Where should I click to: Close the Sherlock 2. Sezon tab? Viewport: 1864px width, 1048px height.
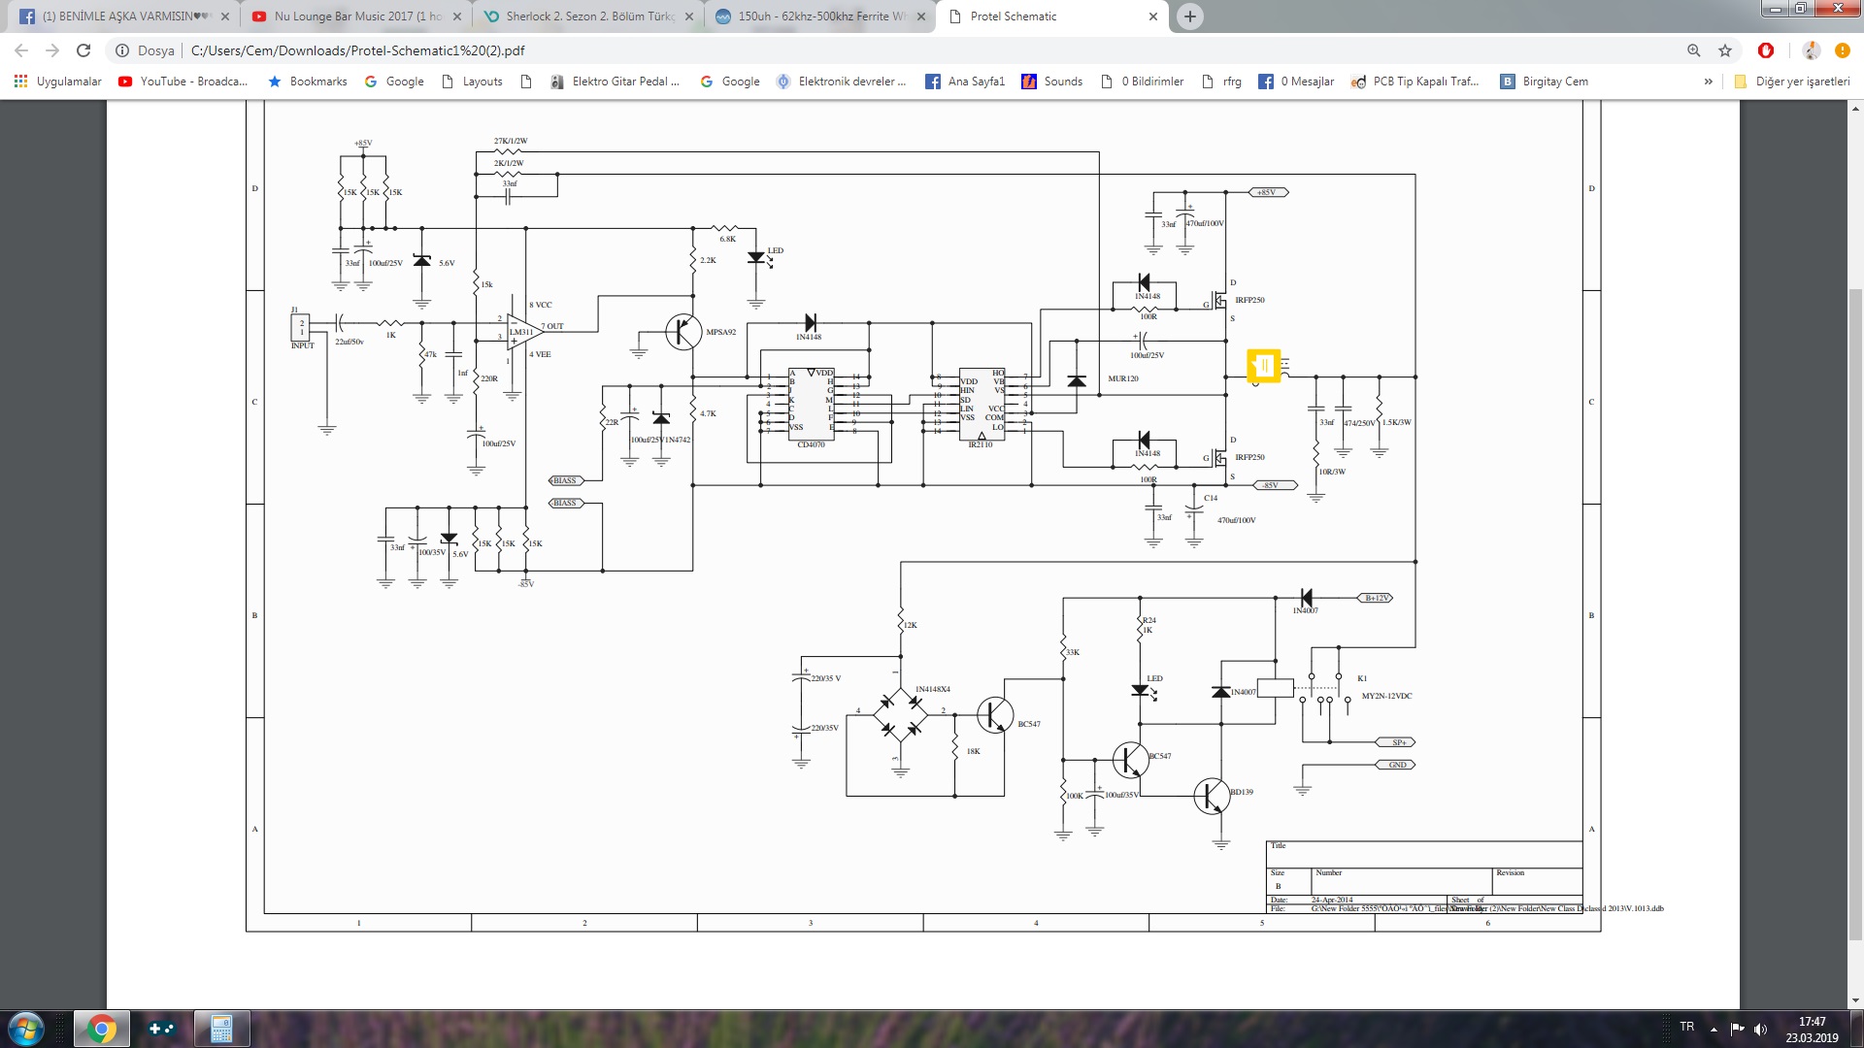point(689,16)
